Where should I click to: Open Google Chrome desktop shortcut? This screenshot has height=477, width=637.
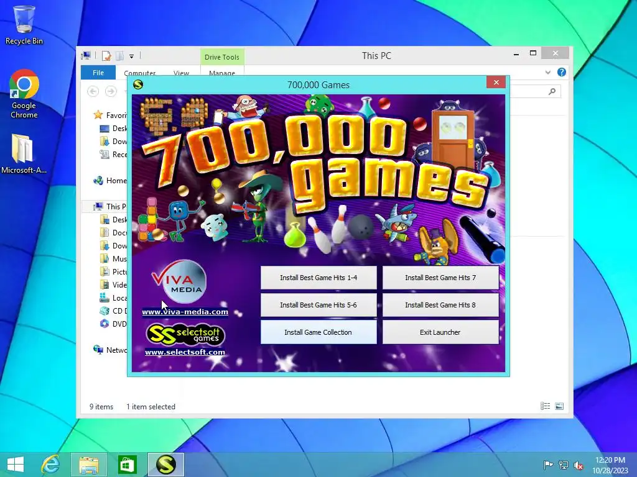(x=24, y=94)
